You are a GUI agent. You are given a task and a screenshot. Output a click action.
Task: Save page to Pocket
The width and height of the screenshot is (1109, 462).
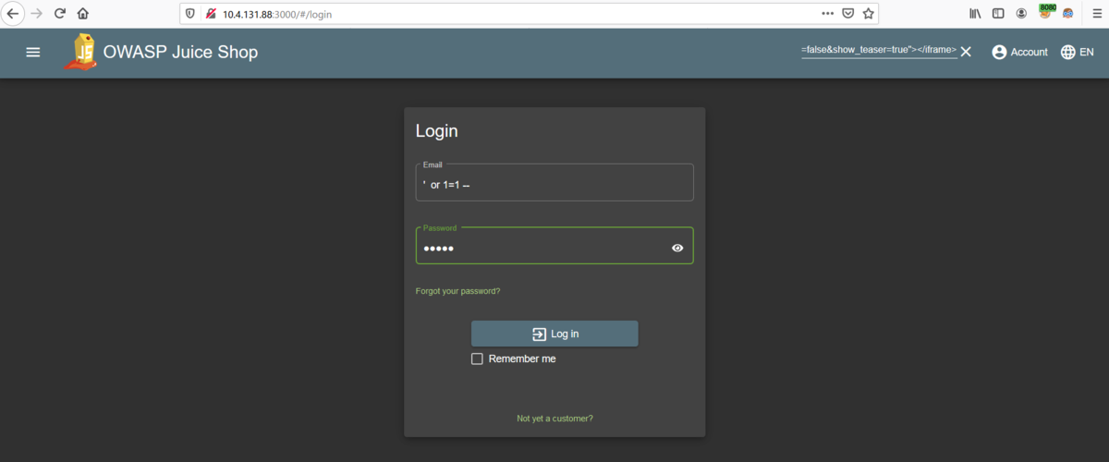tap(847, 14)
